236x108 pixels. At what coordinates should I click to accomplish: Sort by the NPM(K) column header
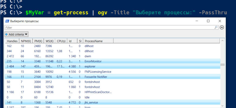coord(26,41)
